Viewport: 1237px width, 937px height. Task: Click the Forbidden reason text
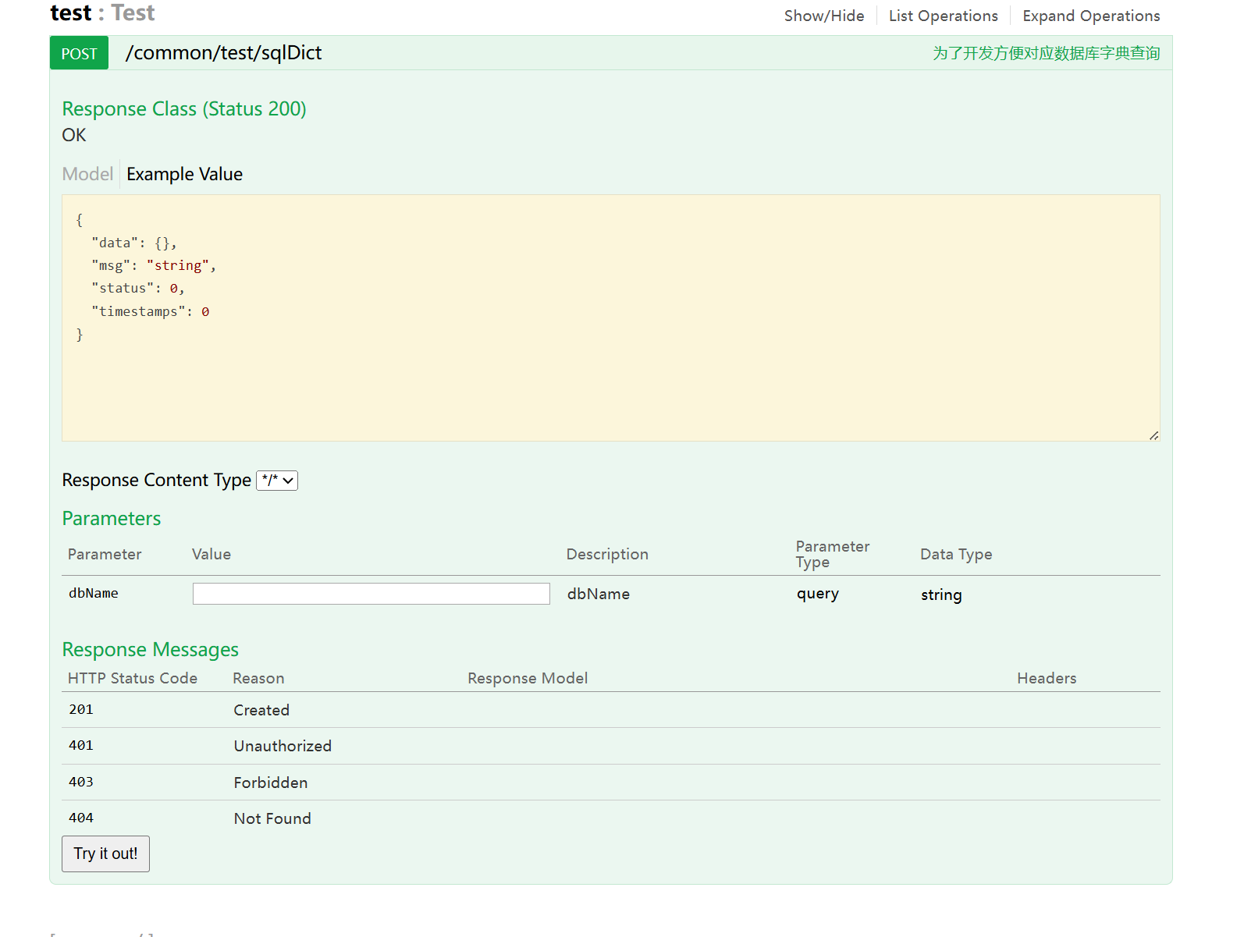tap(271, 783)
